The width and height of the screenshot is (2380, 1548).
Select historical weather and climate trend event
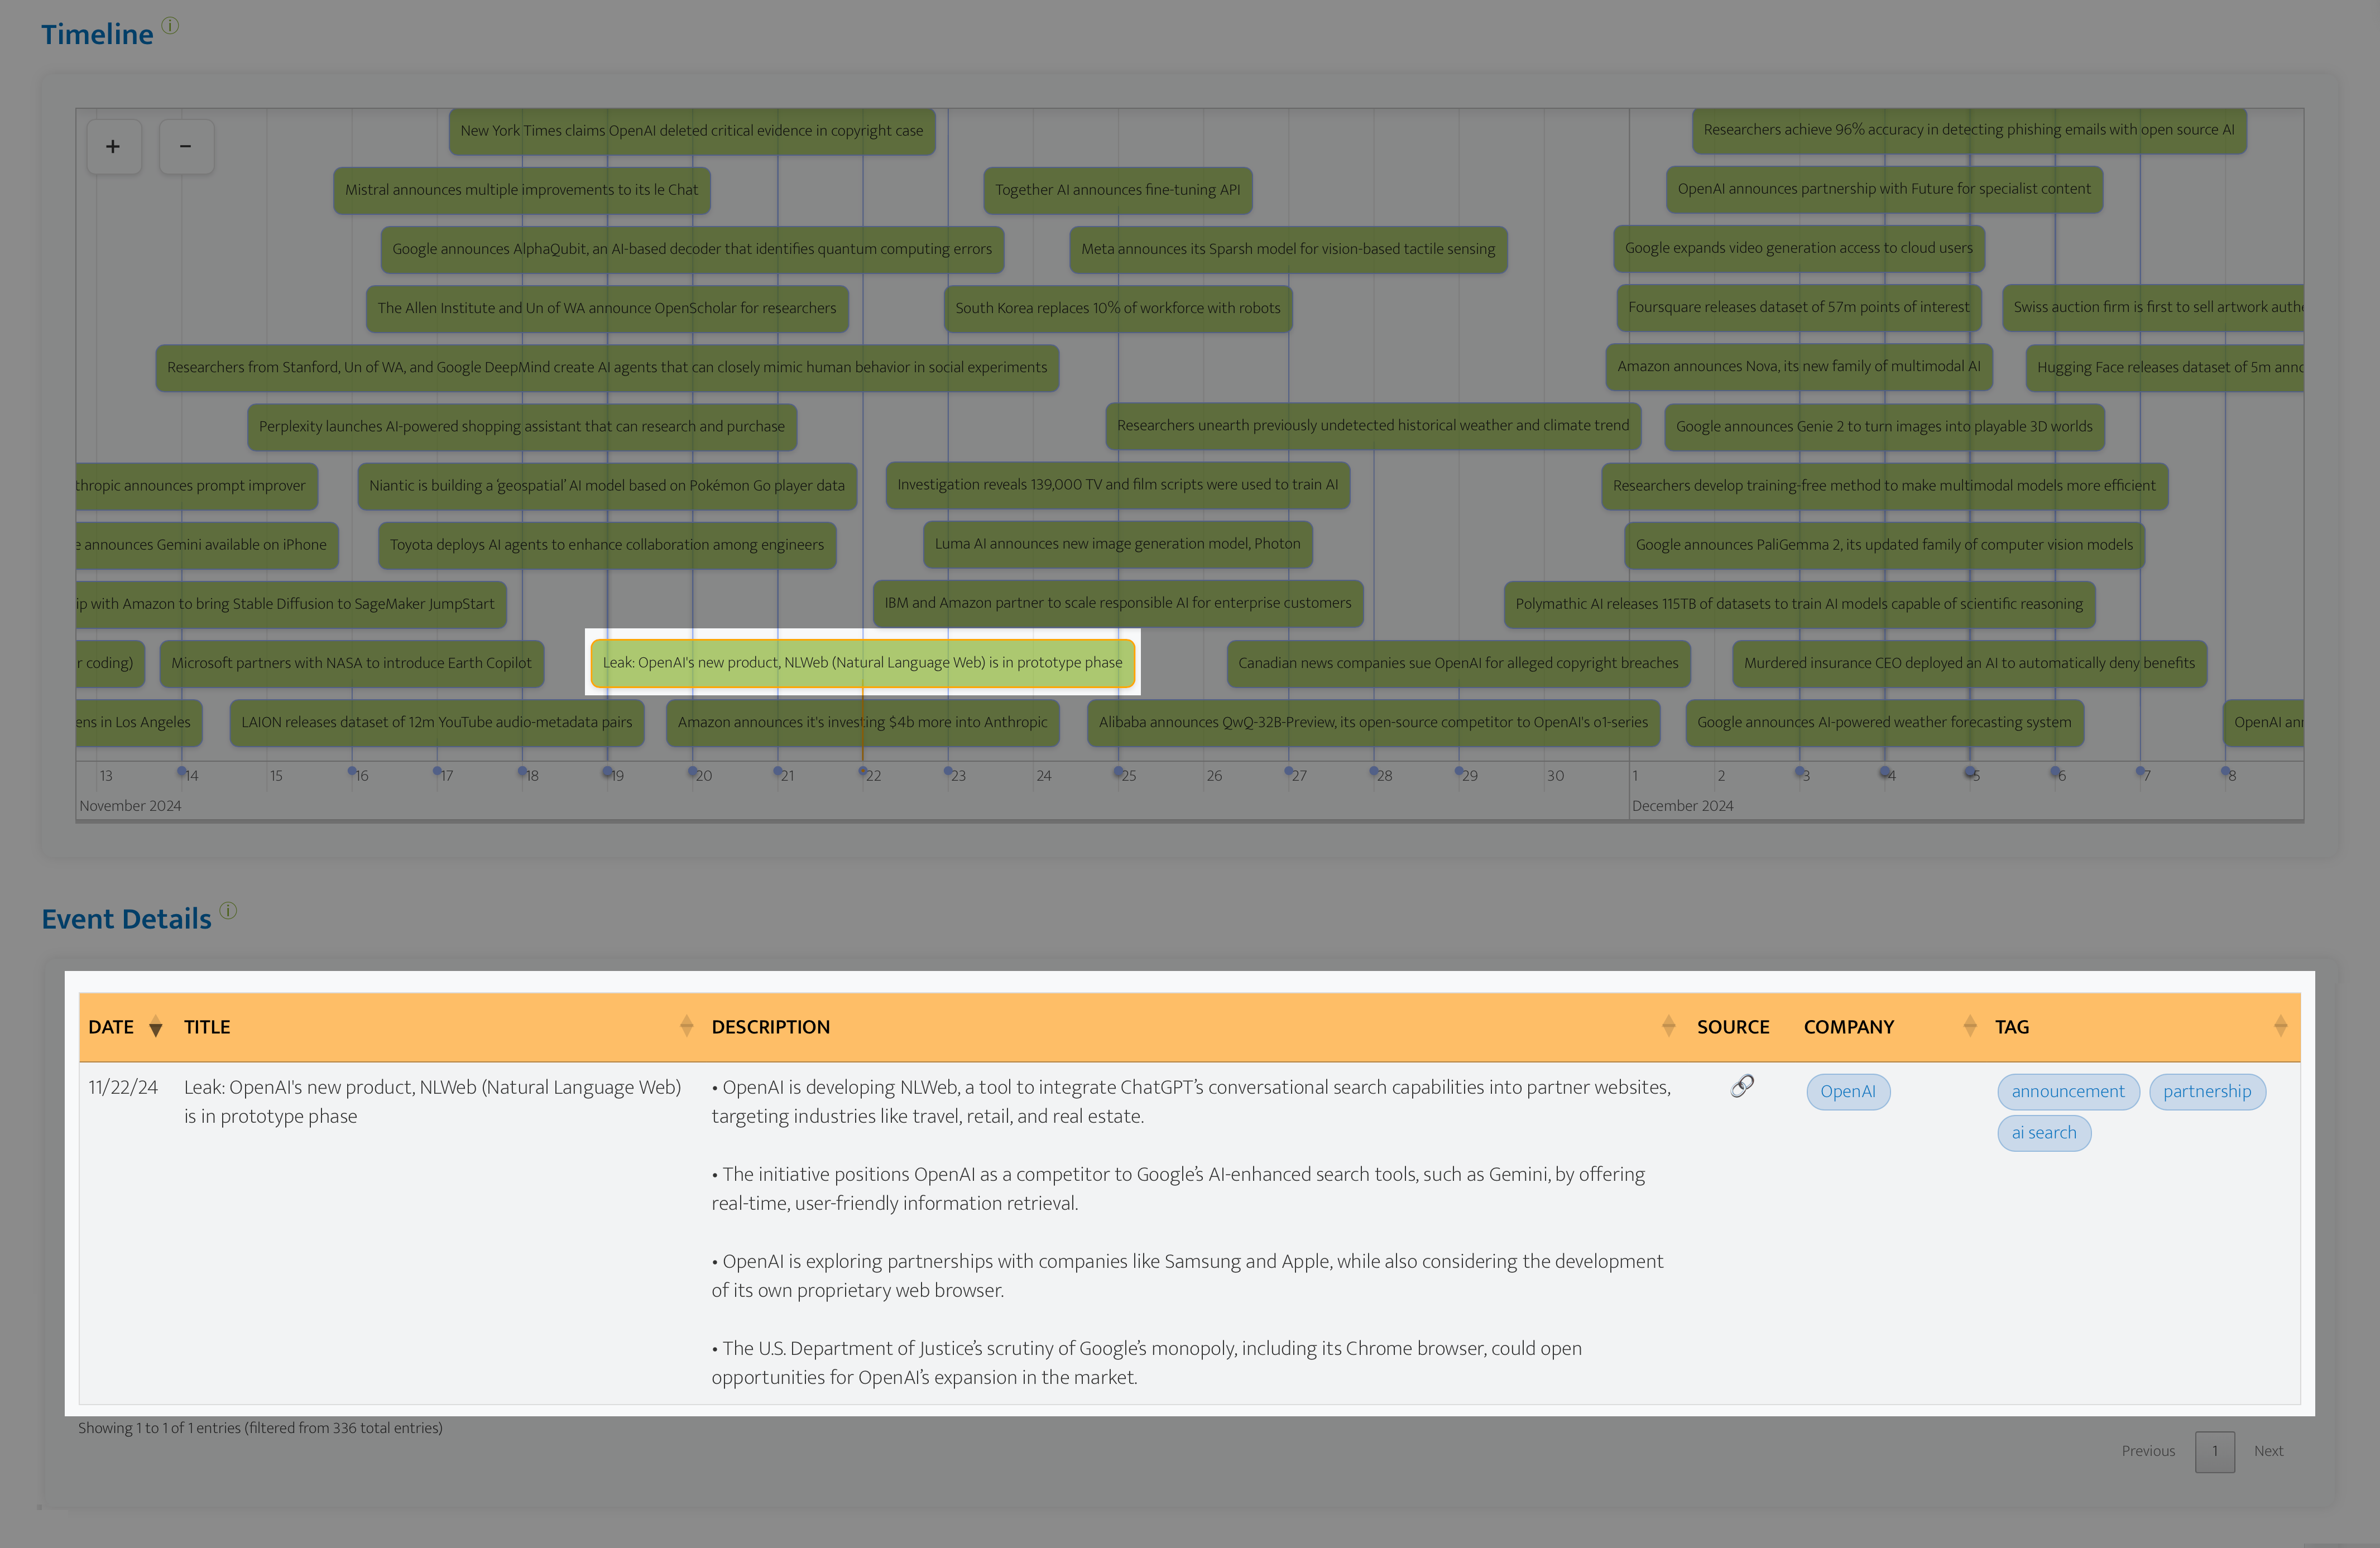pos(1373,425)
